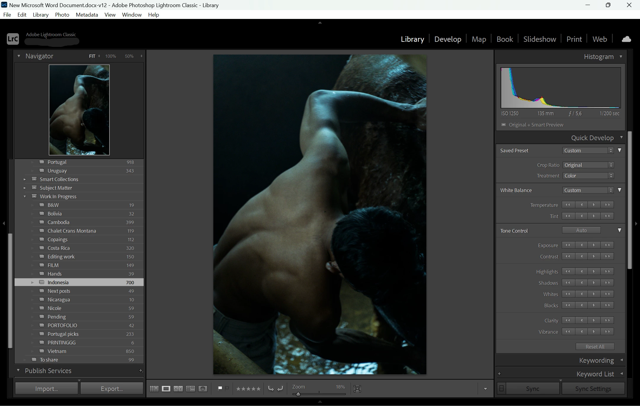Click the Zoom slider handle
The height and width of the screenshot is (406, 640).
pos(298,394)
